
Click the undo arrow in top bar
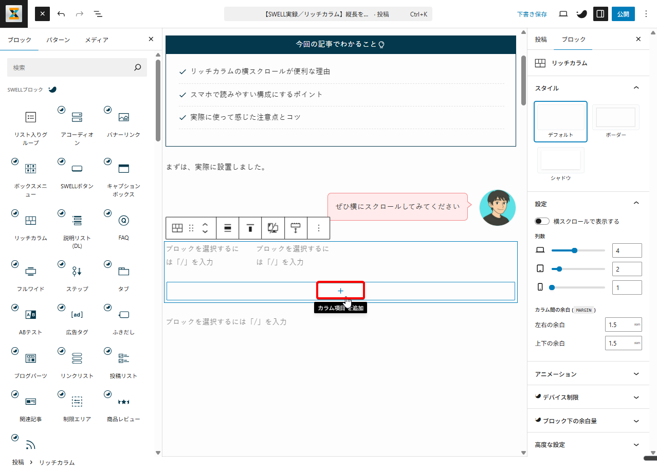click(61, 14)
